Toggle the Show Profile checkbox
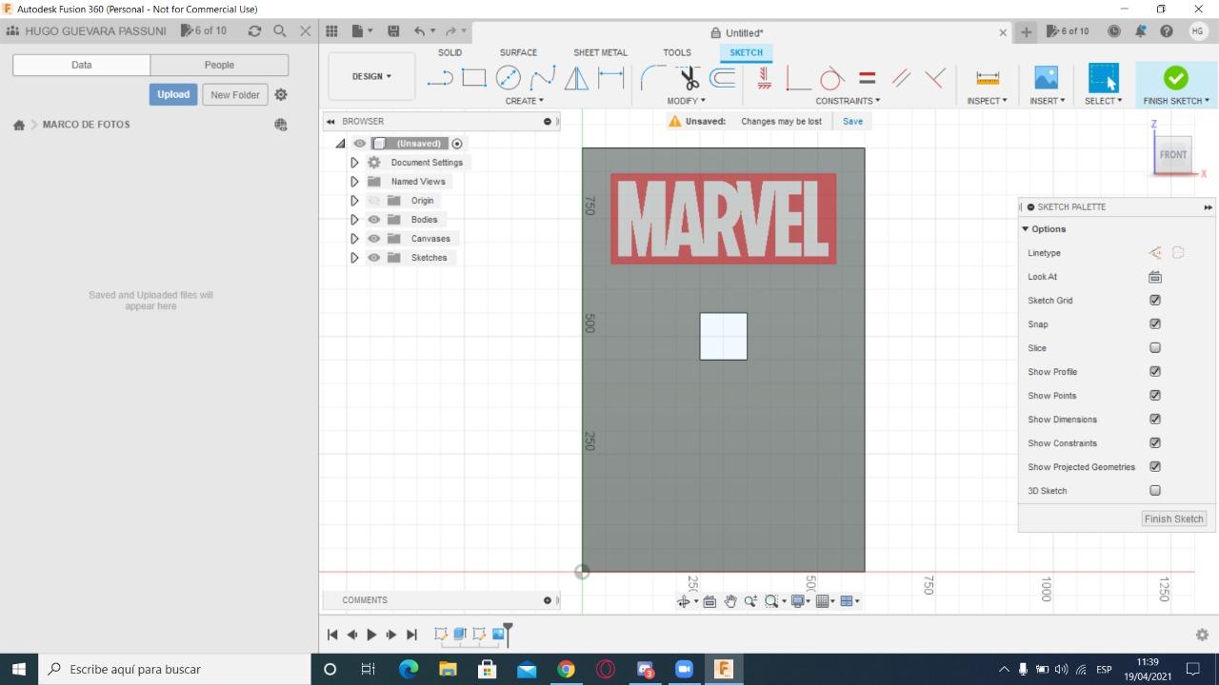Screen dimensions: 1219x685 pyautogui.click(x=1155, y=371)
